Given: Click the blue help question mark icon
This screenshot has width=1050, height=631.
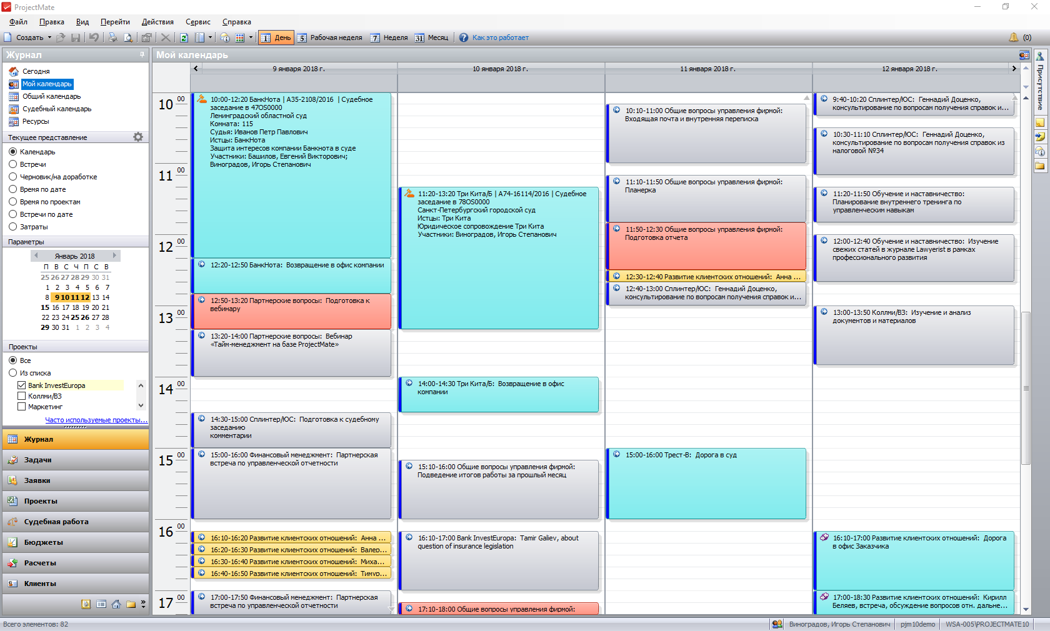Looking at the screenshot, I should pyautogui.click(x=464, y=37).
